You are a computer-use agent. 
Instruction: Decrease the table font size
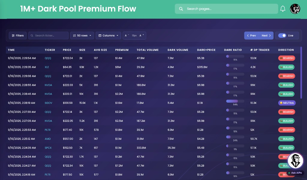click(127, 35)
